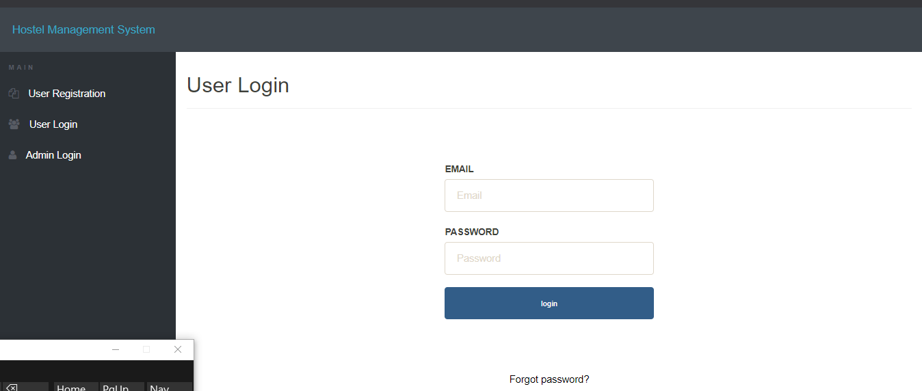Click the Hostel Management System title link
The height and width of the screenshot is (391, 922).
click(x=83, y=29)
